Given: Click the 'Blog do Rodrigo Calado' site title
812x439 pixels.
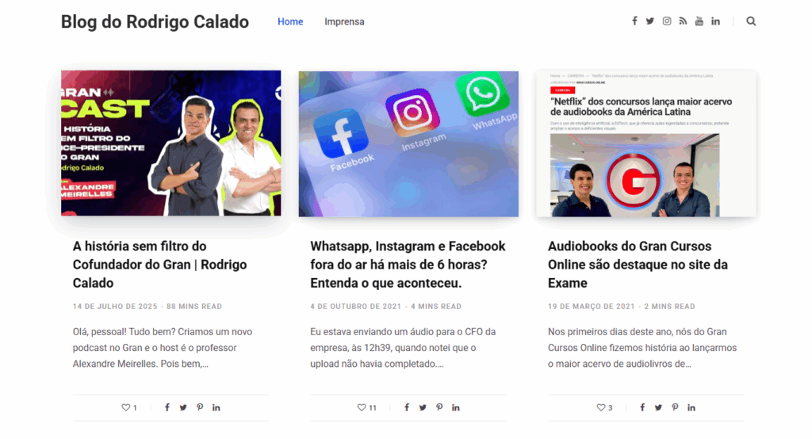Looking at the screenshot, I should (155, 21).
